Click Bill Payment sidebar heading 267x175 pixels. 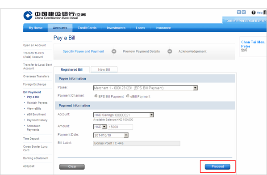(x=32, y=92)
